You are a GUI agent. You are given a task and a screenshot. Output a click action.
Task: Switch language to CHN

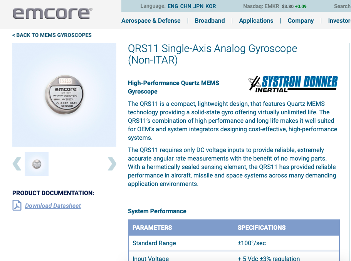(186, 6)
